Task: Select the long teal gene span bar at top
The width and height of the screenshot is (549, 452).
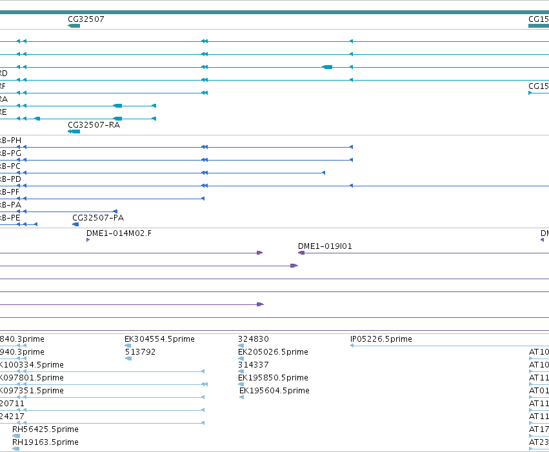Action: (x=275, y=12)
